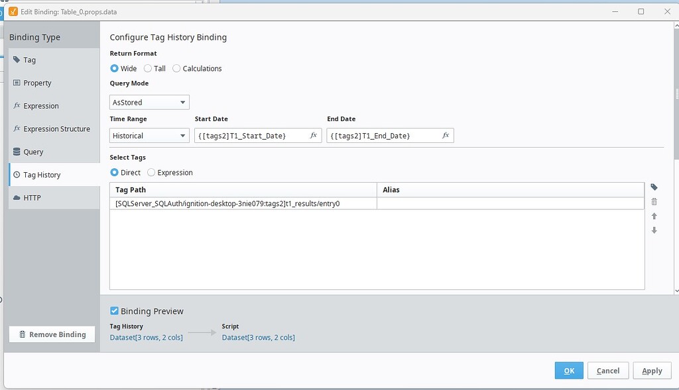Move the tag path up
The height and width of the screenshot is (390, 679).
(x=654, y=216)
